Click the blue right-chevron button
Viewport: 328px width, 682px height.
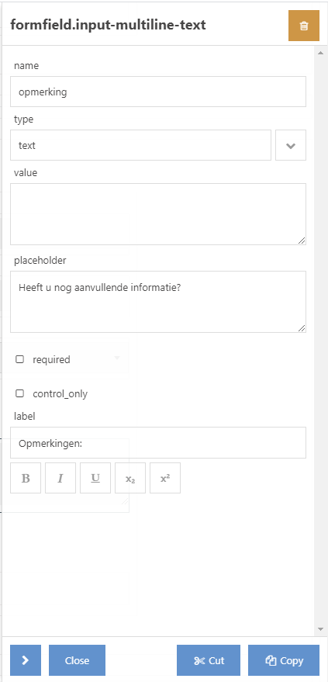[x=26, y=660]
